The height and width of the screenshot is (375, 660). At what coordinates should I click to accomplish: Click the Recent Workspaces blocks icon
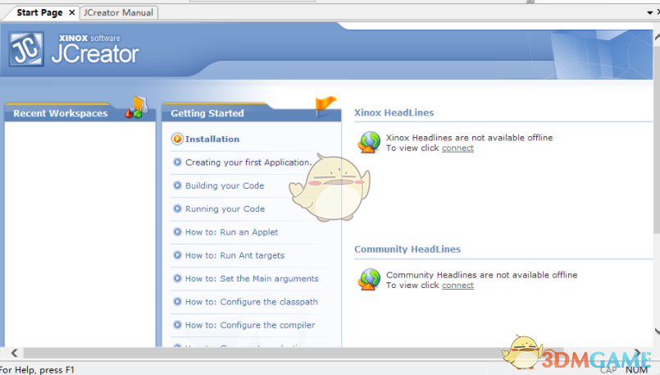click(136, 107)
